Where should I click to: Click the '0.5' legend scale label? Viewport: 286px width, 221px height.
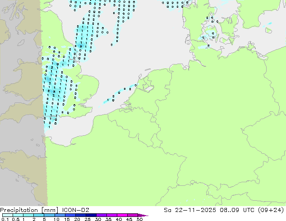pos(15,219)
